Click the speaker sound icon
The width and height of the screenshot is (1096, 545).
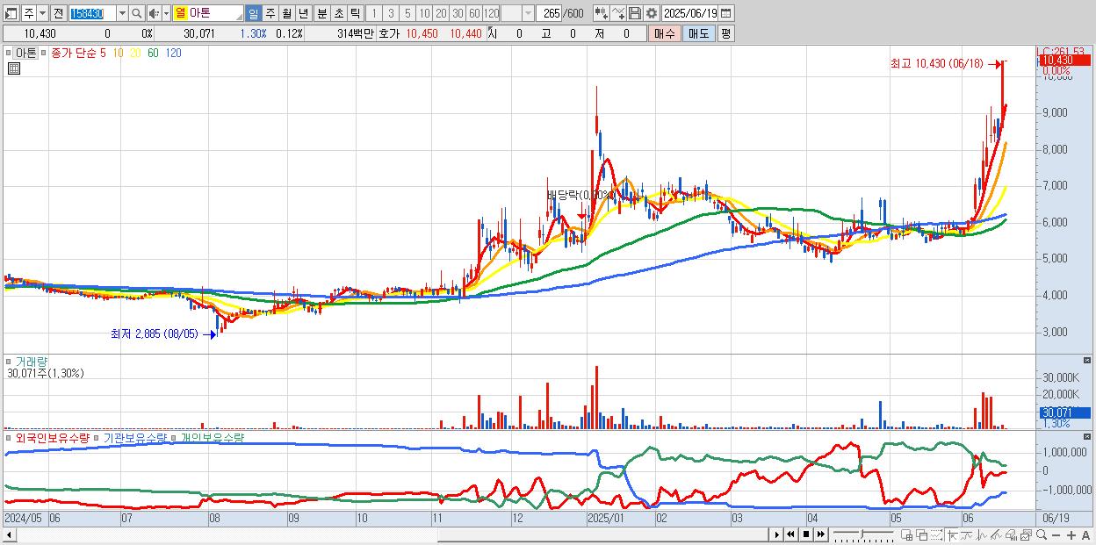(154, 13)
